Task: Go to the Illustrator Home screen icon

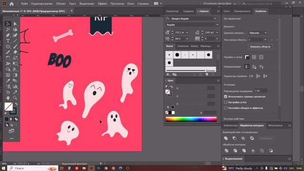Action: point(11,4)
